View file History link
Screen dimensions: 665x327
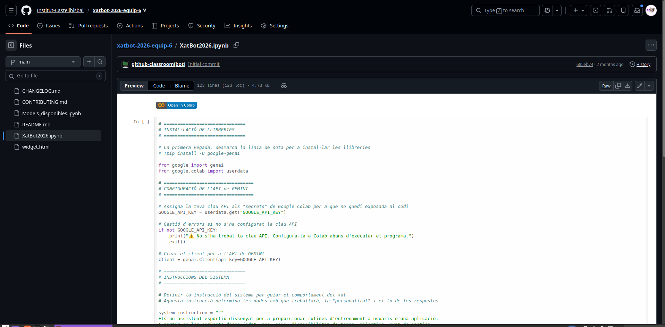tap(640, 65)
